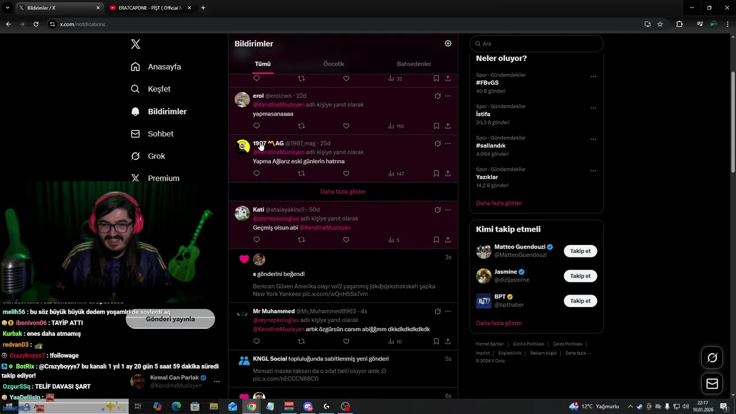
Task: Open Sohbet in the sidebar
Action: click(152, 134)
